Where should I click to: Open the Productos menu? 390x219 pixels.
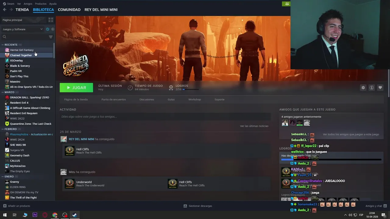point(41,4)
